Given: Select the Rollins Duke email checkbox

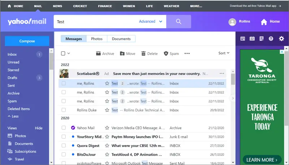Looking at the screenshot, I should tap(64, 110).
